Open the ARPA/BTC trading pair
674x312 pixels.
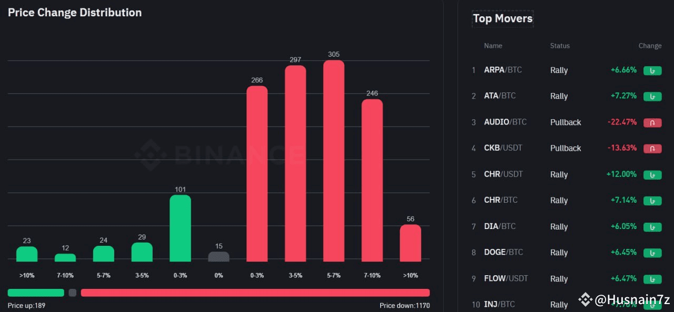(503, 70)
